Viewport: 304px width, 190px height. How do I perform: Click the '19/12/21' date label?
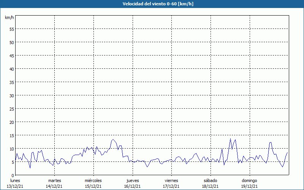pyautogui.click(x=249, y=186)
